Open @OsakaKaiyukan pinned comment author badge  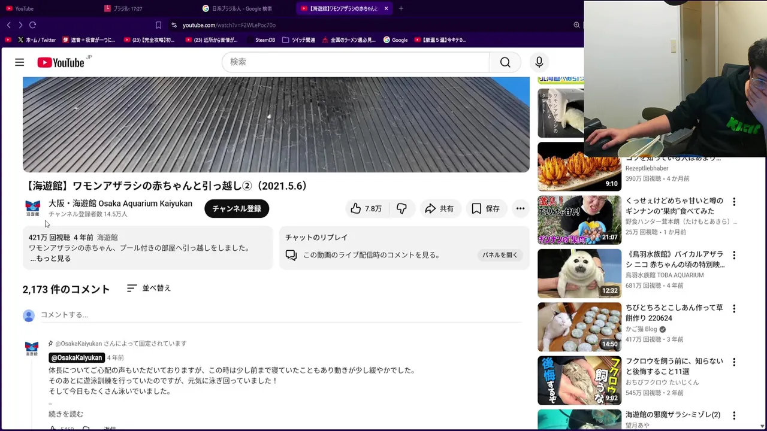point(77,357)
